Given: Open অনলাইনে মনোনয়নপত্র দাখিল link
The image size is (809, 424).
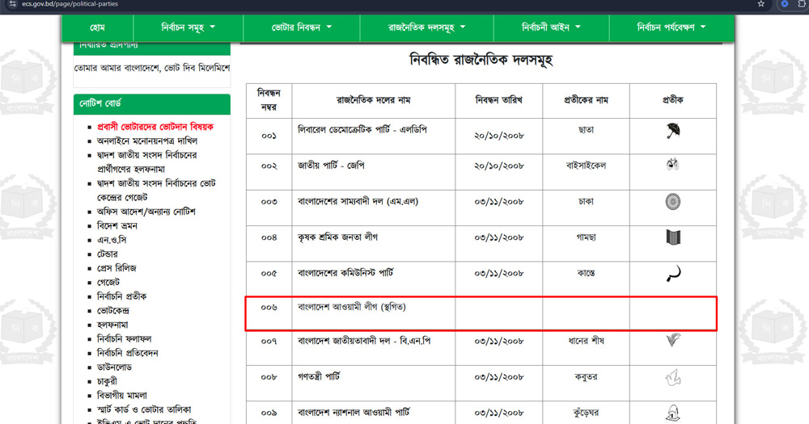Looking at the screenshot, I should pyautogui.click(x=147, y=141).
